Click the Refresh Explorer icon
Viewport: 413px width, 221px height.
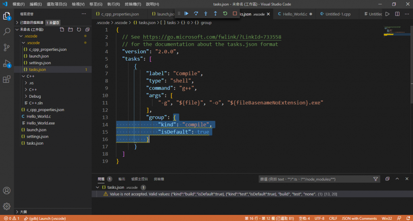(79, 29)
